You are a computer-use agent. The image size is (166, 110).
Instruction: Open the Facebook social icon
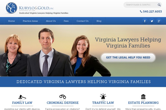pyautogui.click(x=145, y=21)
